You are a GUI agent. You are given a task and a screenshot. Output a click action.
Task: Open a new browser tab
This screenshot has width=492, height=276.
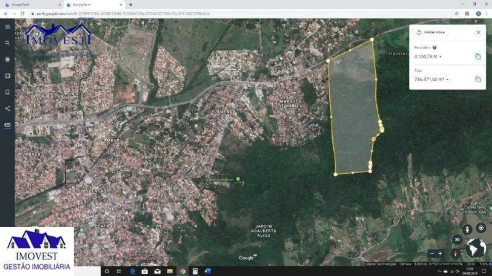pyautogui.click(x=131, y=5)
